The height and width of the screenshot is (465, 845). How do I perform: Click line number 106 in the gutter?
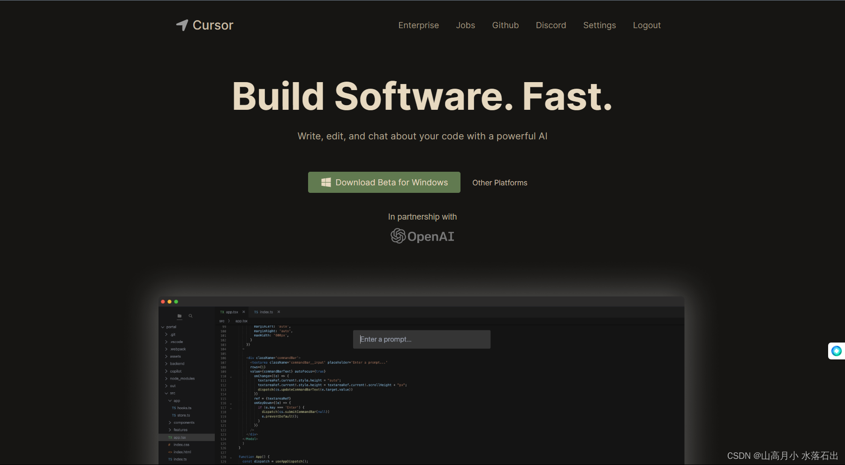223,358
